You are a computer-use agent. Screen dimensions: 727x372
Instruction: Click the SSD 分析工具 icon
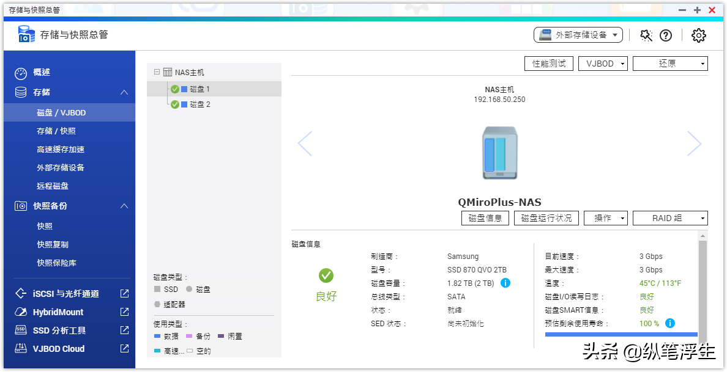[x=21, y=330]
